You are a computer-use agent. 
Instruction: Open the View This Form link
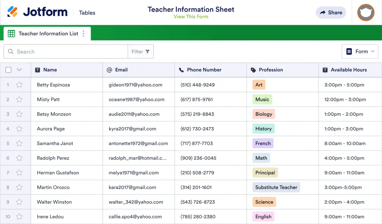pos(191,16)
